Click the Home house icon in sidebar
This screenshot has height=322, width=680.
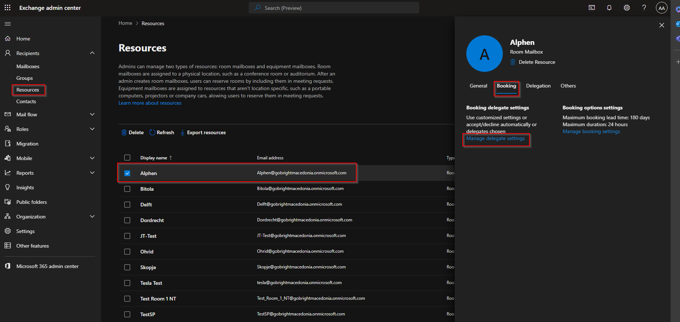click(x=8, y=38)
